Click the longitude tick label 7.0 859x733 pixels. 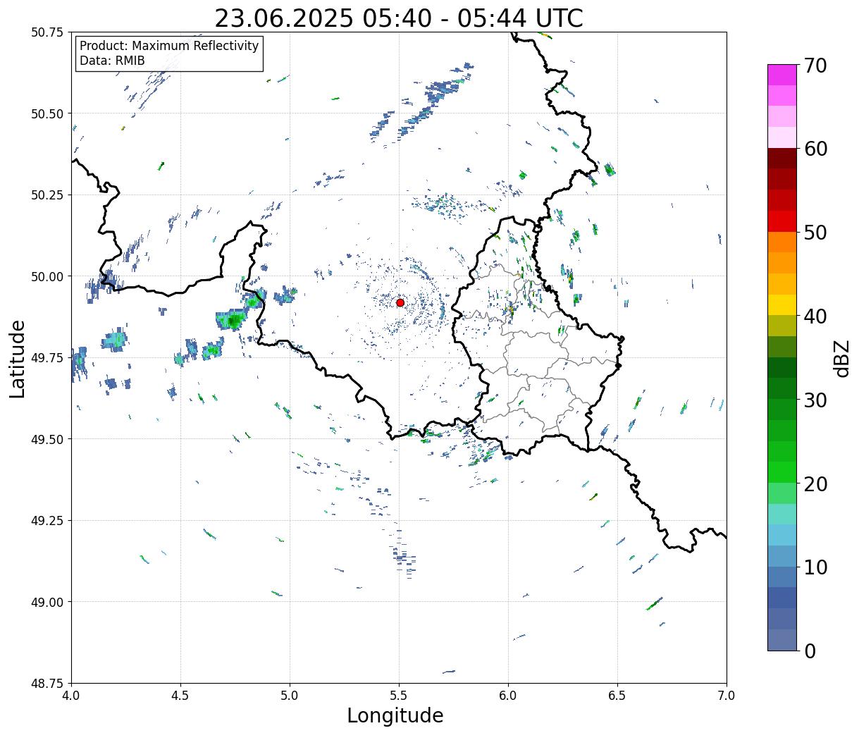pos(727,696)
